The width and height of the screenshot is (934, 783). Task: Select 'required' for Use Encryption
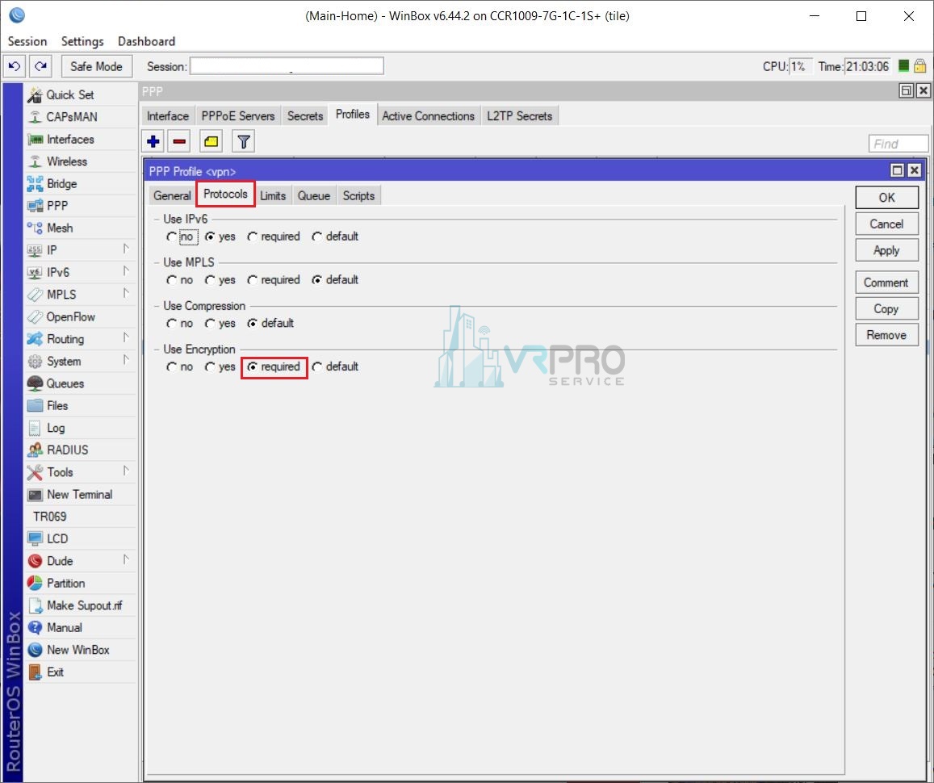click(x=253, y=367)
